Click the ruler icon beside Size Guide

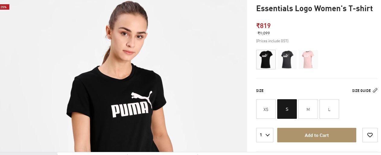tap(375, 90)
